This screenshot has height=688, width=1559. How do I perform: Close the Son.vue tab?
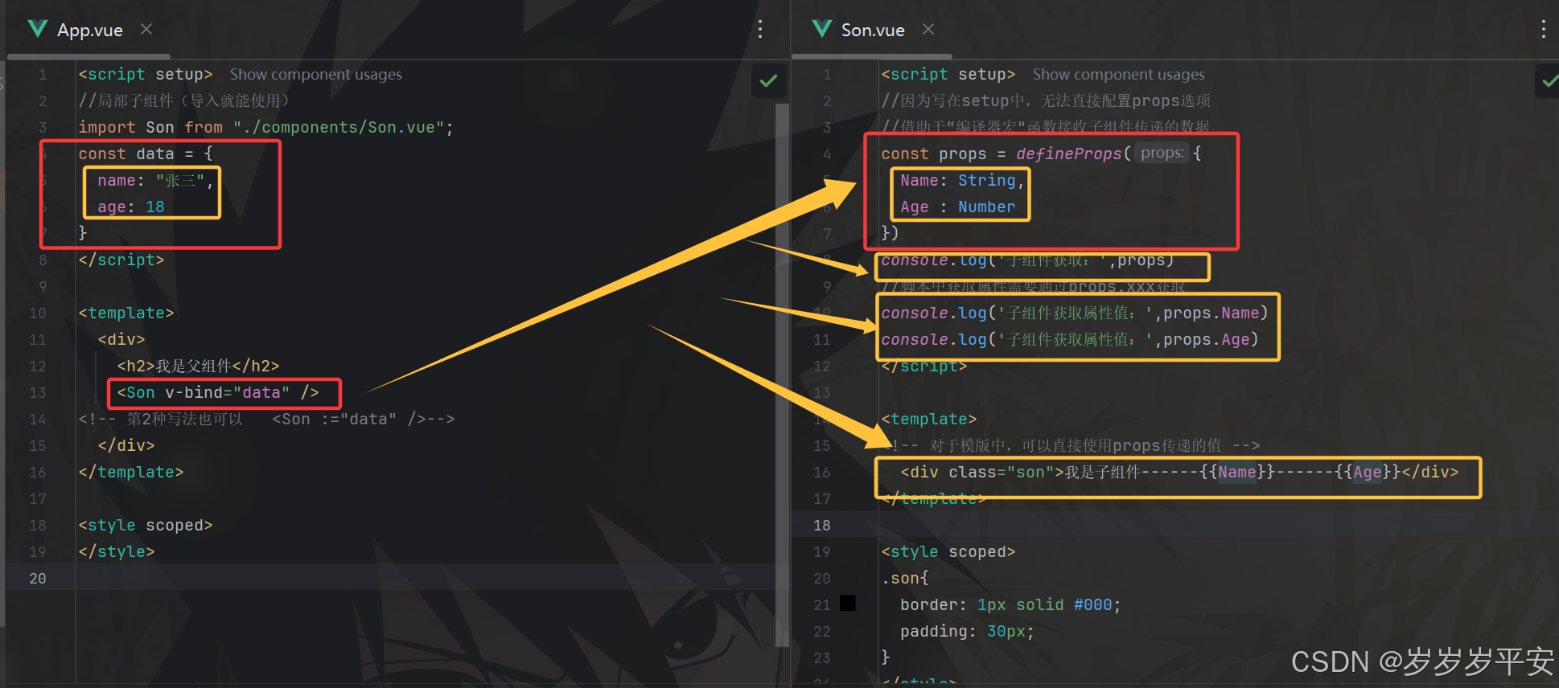point(928,29)
